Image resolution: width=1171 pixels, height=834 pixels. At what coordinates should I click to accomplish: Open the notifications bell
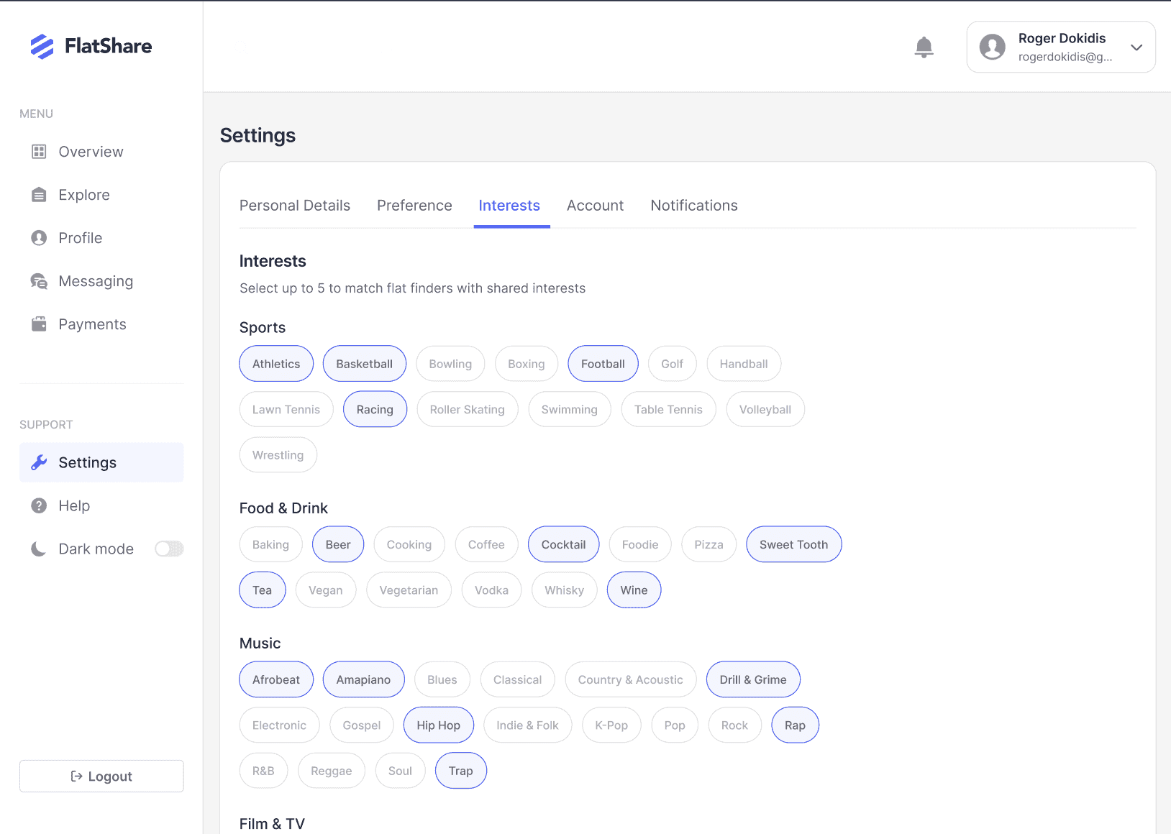click(x=924, y=47)
